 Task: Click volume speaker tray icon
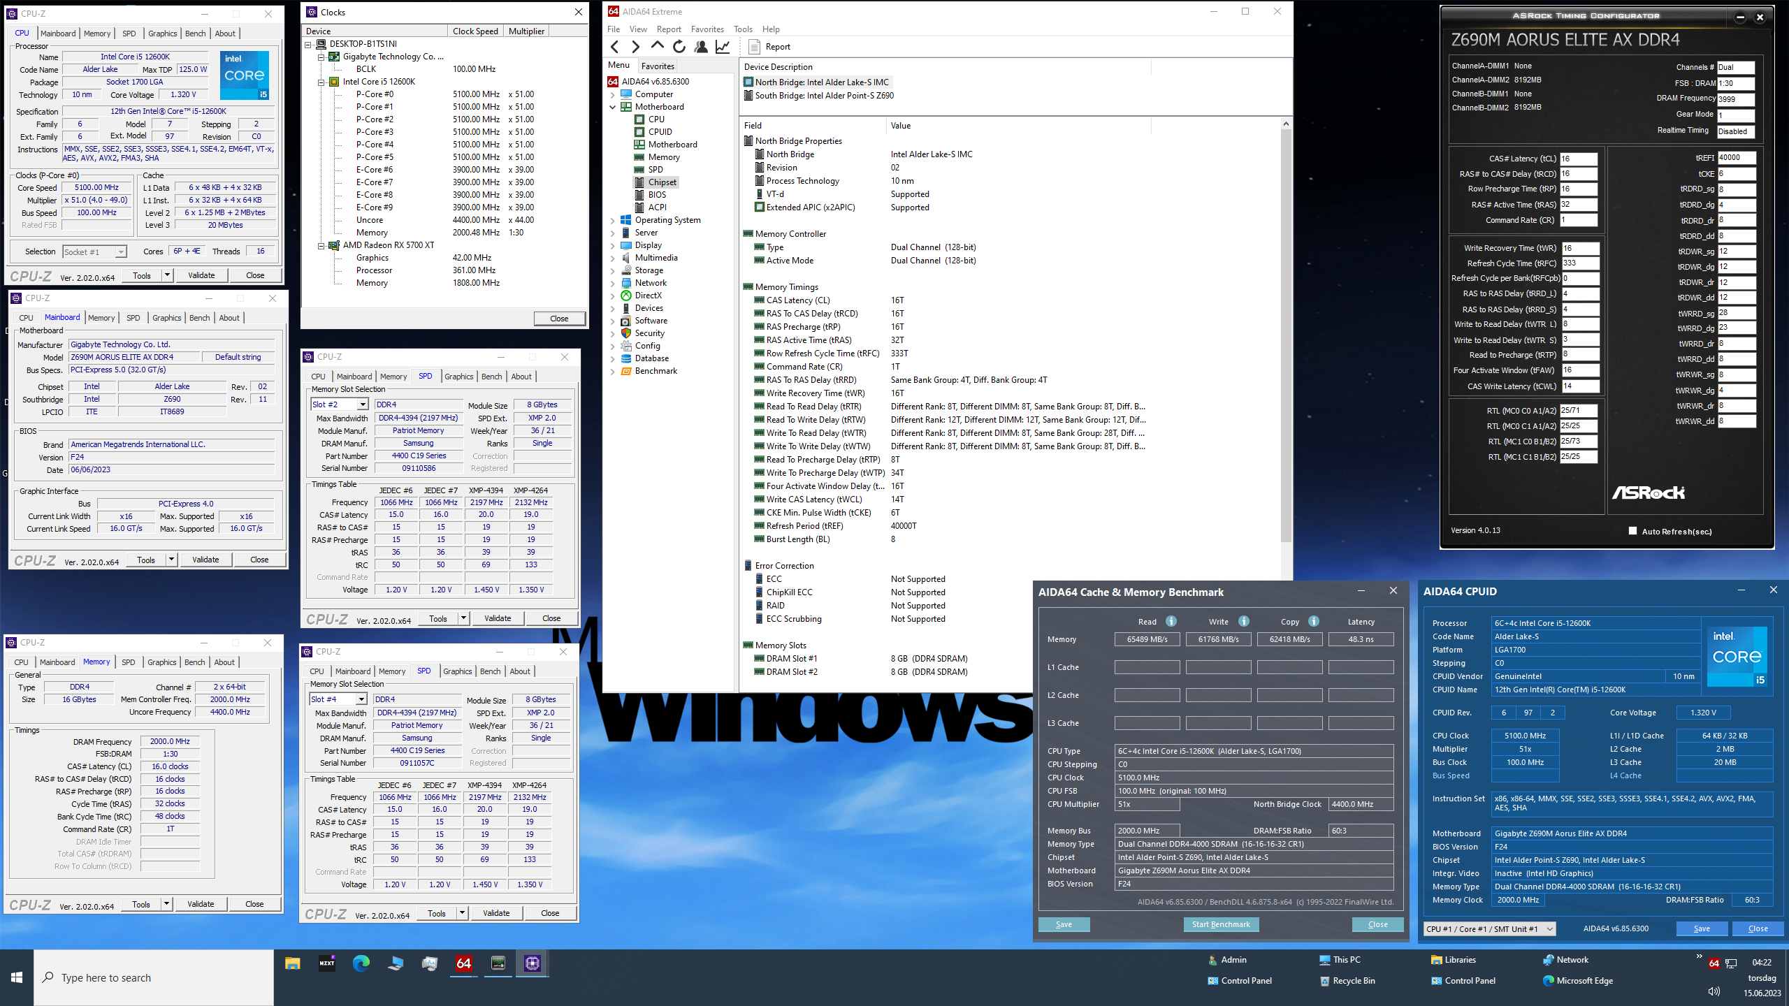(1714, 992)
